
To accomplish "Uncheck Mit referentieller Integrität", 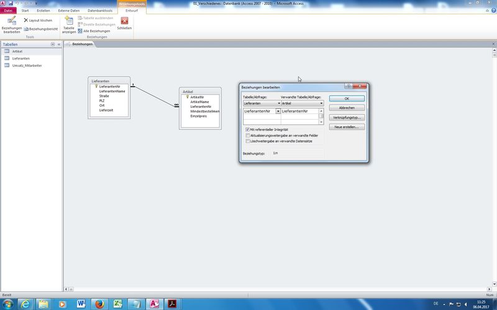I will [247, 130].
